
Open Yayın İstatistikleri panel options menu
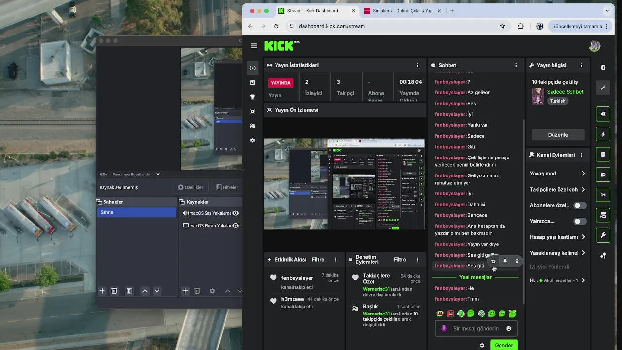(x=417, y=65)
